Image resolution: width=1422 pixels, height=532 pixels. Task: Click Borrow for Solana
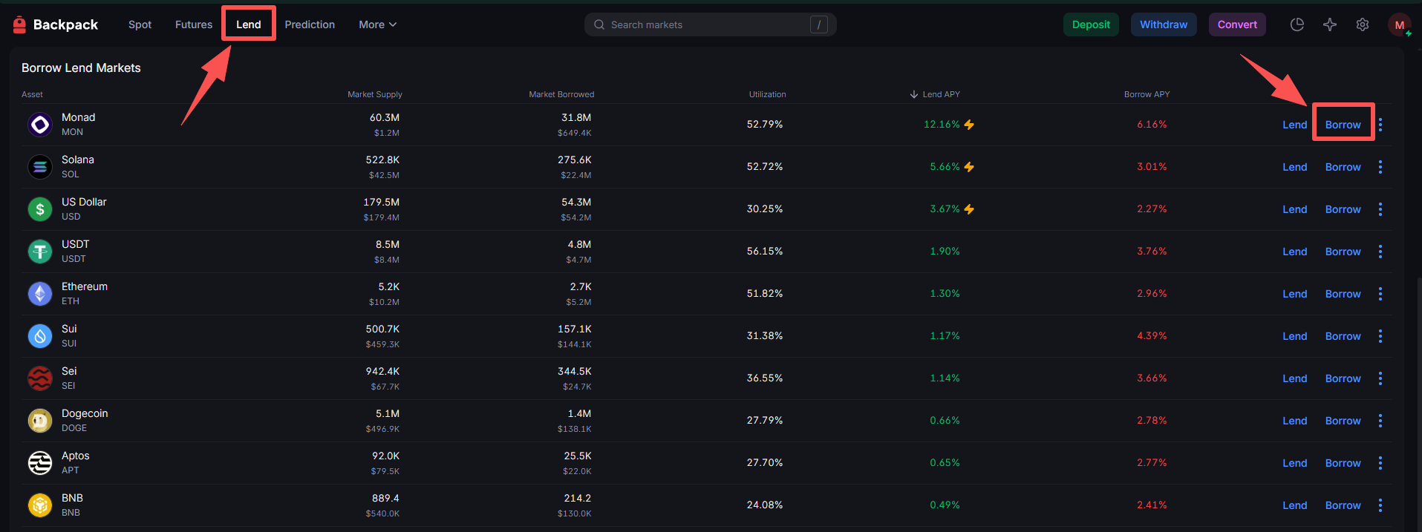(1343, 167)
